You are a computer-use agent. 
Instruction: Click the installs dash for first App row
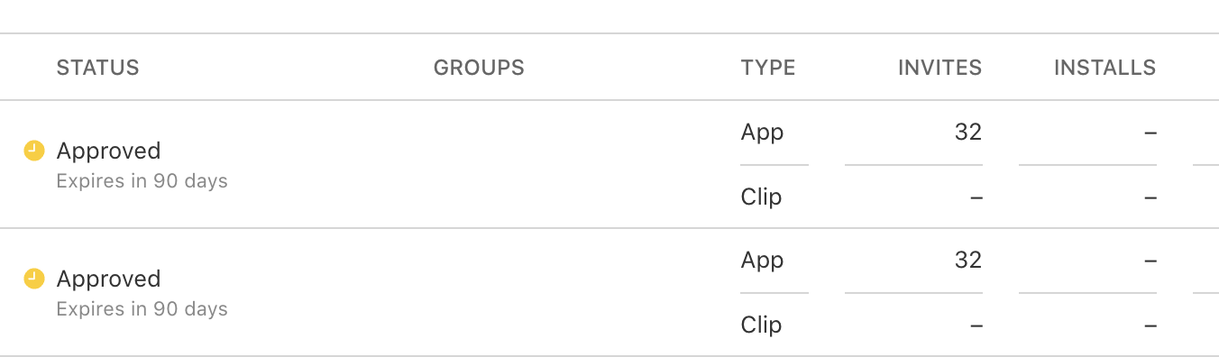[1150, 133]
